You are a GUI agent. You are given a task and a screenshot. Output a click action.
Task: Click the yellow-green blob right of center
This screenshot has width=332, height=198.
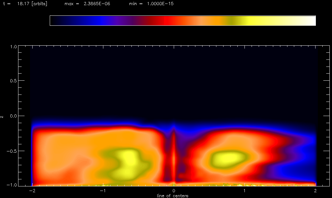tap(228, 158)
